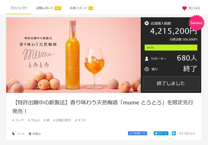208x145 pixels.
Task: Open the #ギフト hashtag link
Action: [81, 120]
